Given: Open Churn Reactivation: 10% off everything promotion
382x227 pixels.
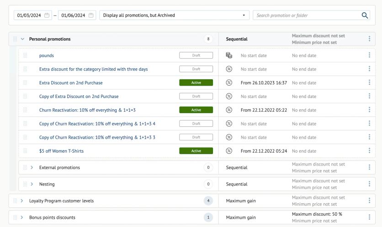Looking at the screenshot, I should pyautogui.click(x=87, y=110).
